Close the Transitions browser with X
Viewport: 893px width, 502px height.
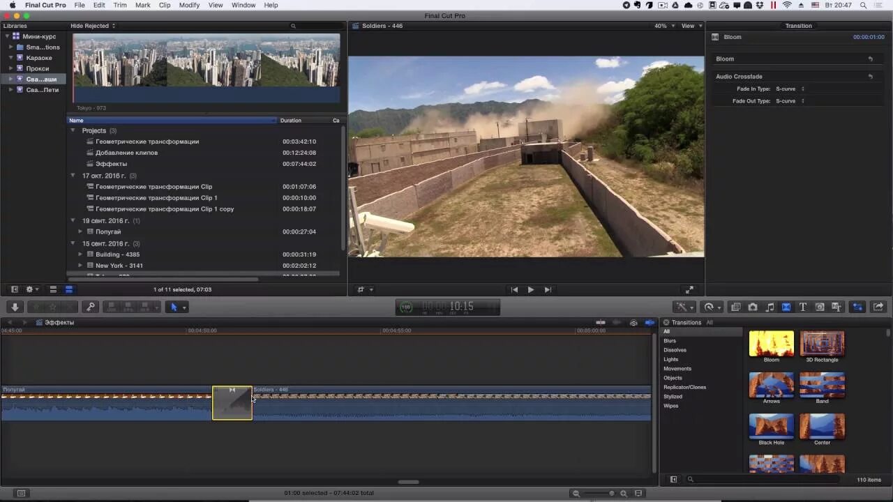(666, 323)
